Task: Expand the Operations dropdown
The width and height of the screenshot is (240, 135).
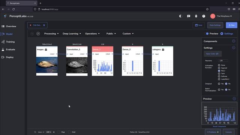Action: (x=92, y=34)
